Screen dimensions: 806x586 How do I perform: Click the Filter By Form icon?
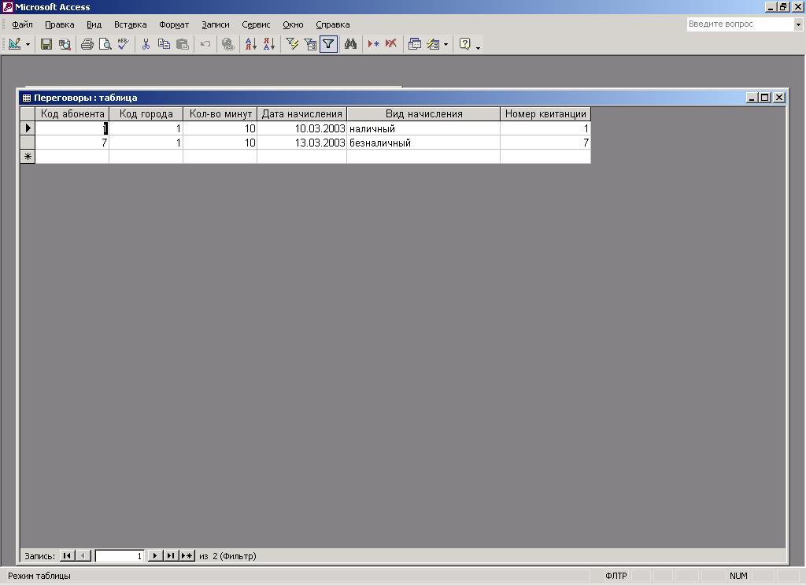tap(310, 44)
